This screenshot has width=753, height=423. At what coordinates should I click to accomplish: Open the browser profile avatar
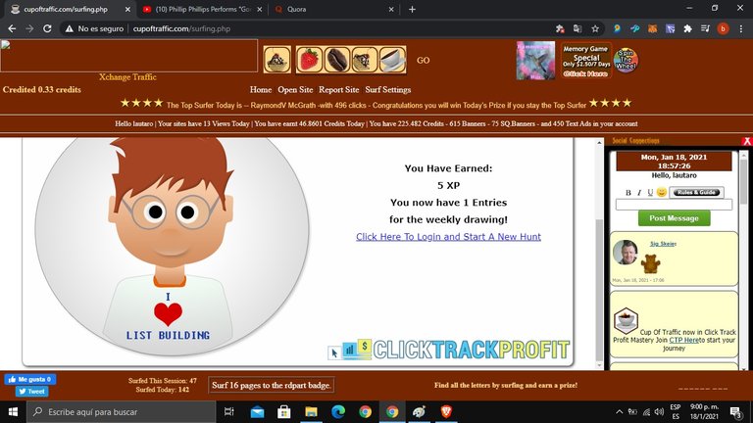[x=723, y=28]
